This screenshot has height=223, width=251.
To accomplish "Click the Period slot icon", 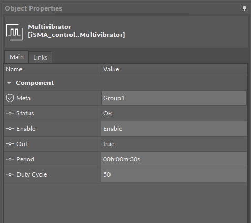I will click(x=10, y=159).
